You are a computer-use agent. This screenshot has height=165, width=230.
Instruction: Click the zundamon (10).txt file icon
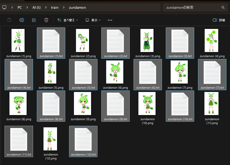point(180,104)
